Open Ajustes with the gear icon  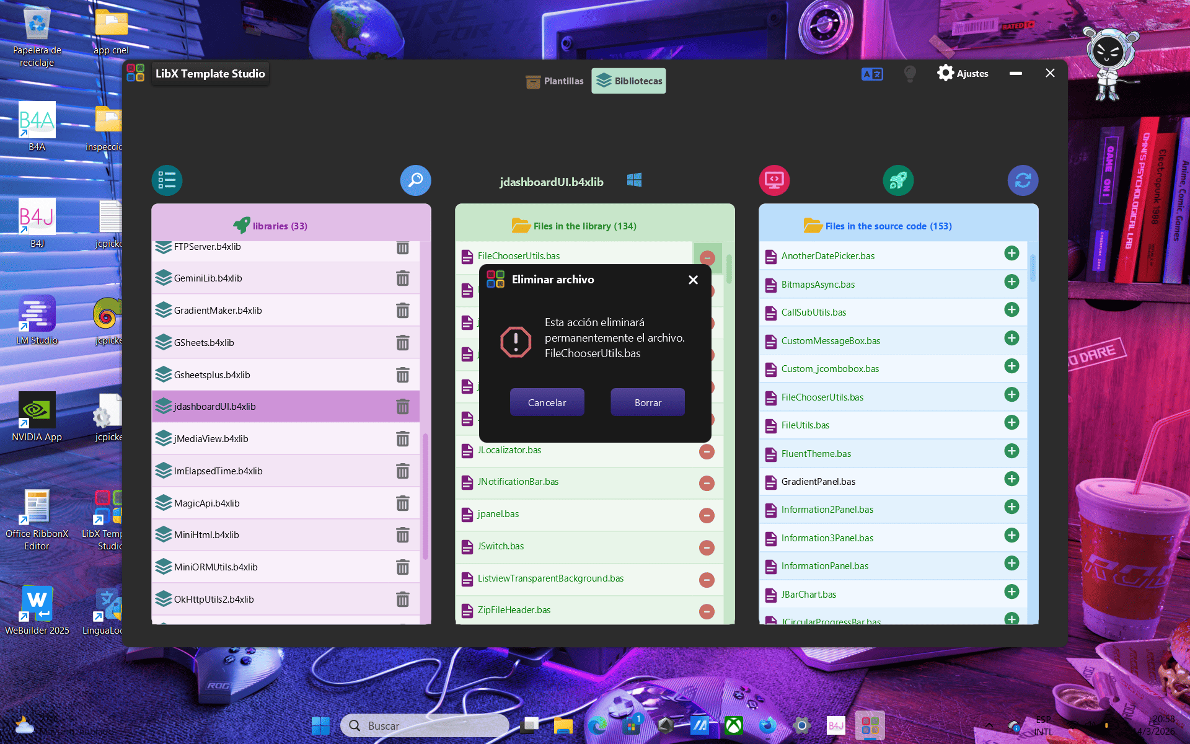[946, 73]
